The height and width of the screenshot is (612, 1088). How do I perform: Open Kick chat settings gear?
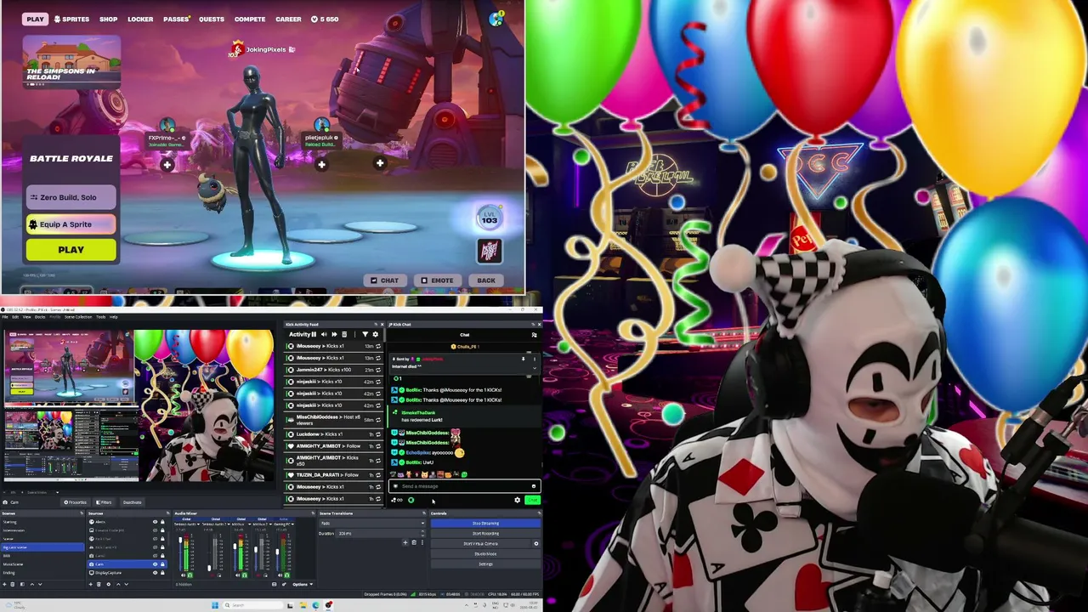(517, 500)
